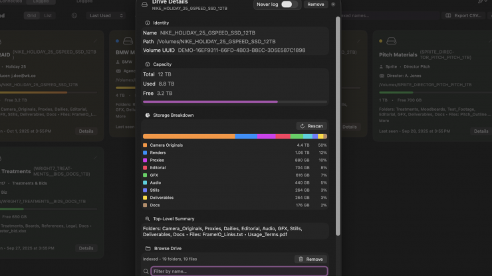Switch to Grid view
492x276 pixels.
point(31,15)
